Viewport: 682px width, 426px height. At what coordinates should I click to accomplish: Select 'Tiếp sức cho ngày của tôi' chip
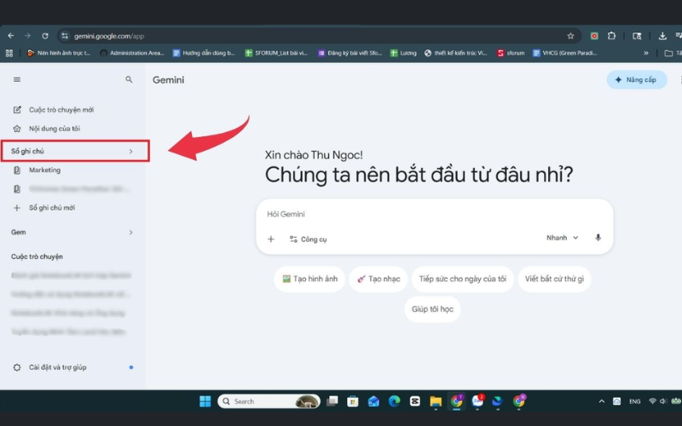click(x=463, y=279)
